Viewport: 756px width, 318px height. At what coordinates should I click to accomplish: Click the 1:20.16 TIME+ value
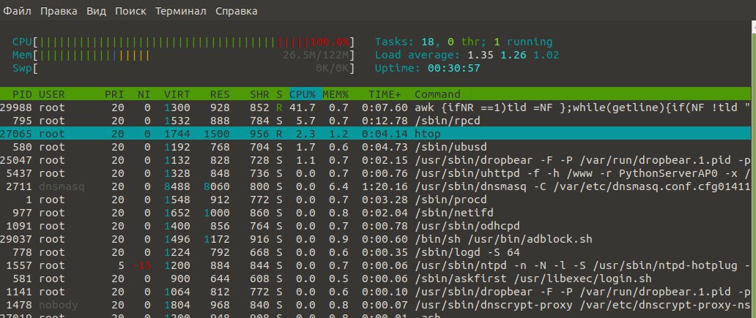[385, 186]
